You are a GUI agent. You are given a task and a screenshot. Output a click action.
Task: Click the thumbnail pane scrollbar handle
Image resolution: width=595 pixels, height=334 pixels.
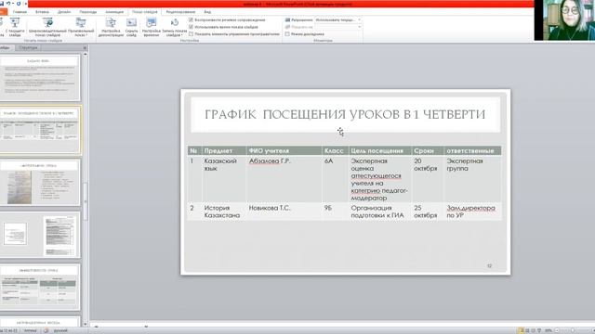pos(86,201)
